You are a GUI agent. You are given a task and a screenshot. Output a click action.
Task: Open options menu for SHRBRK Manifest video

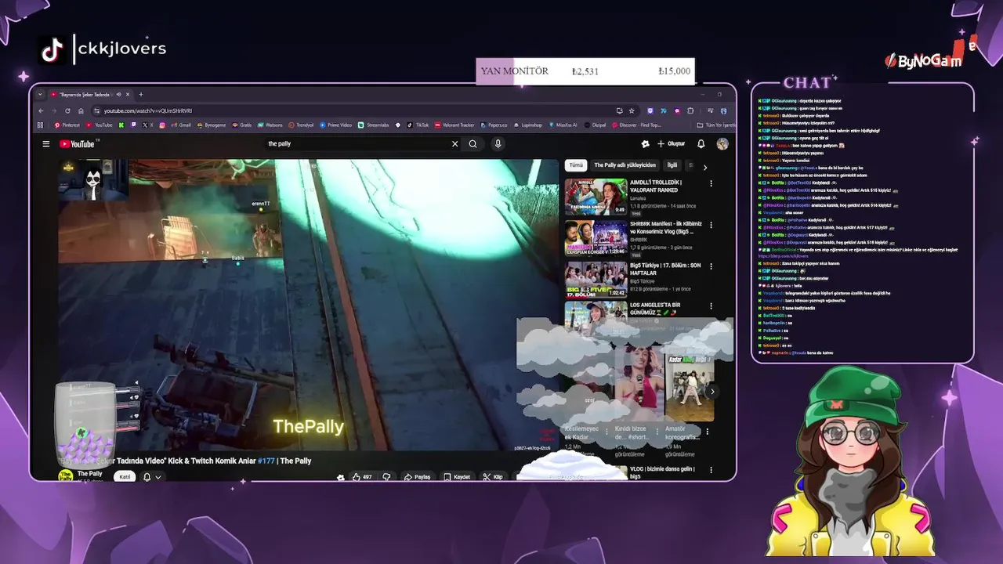click(x=712, y=225)
